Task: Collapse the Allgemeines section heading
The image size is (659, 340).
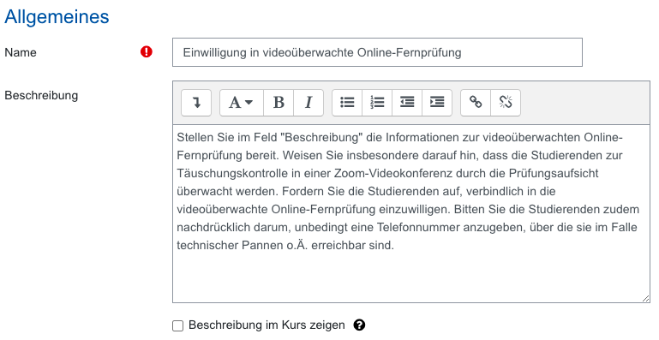Action: point(57,17)
